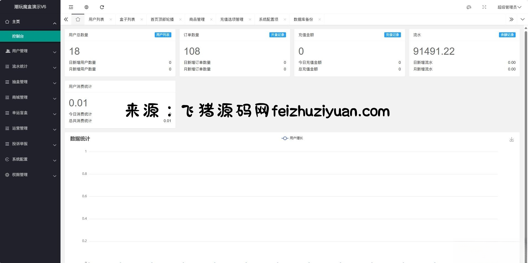
Task: Enter fullscreen mode via the expand icon
Action: tap(484, 7)
